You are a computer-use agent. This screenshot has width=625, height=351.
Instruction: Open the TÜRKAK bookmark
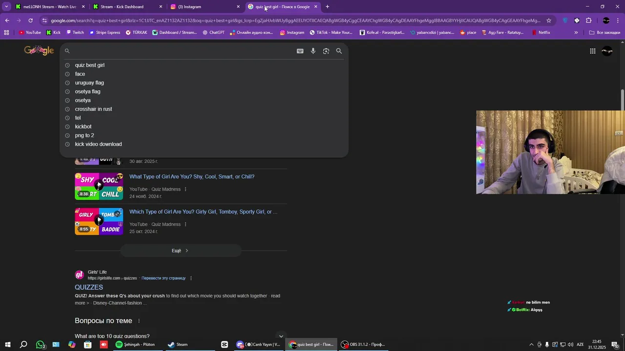136,33
